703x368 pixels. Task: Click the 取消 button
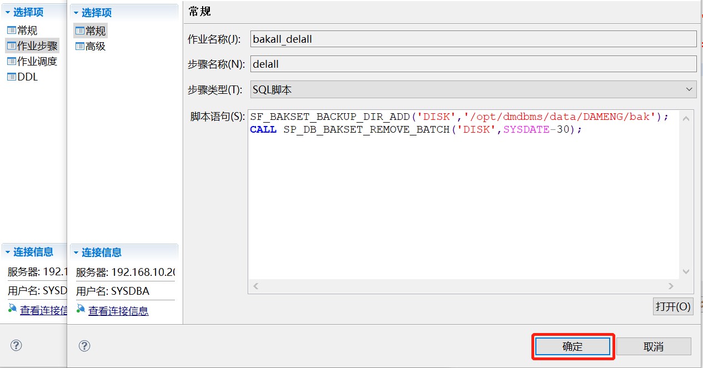tap(654, 346)
